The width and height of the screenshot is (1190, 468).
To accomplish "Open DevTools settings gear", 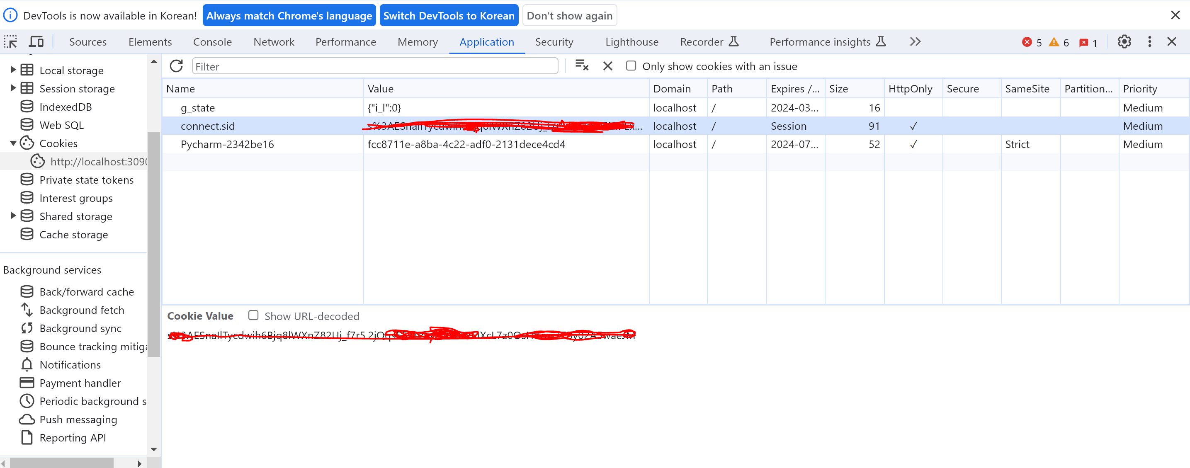I will tap(1124, 41).
